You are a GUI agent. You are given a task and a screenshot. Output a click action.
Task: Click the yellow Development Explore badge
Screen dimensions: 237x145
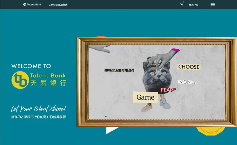coord(211,131)
